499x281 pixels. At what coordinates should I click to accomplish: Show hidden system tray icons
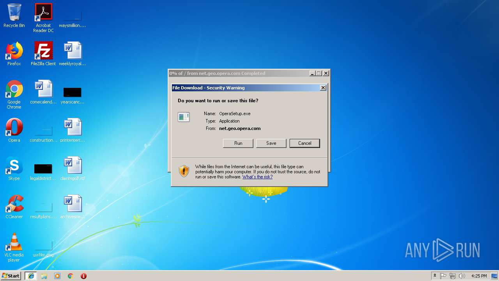(x=435, y=276)
